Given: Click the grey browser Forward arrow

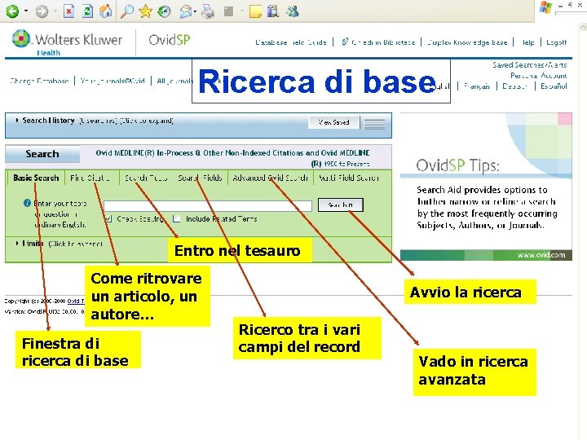Looking at the screenshot, I should click(x=42, y=11).
